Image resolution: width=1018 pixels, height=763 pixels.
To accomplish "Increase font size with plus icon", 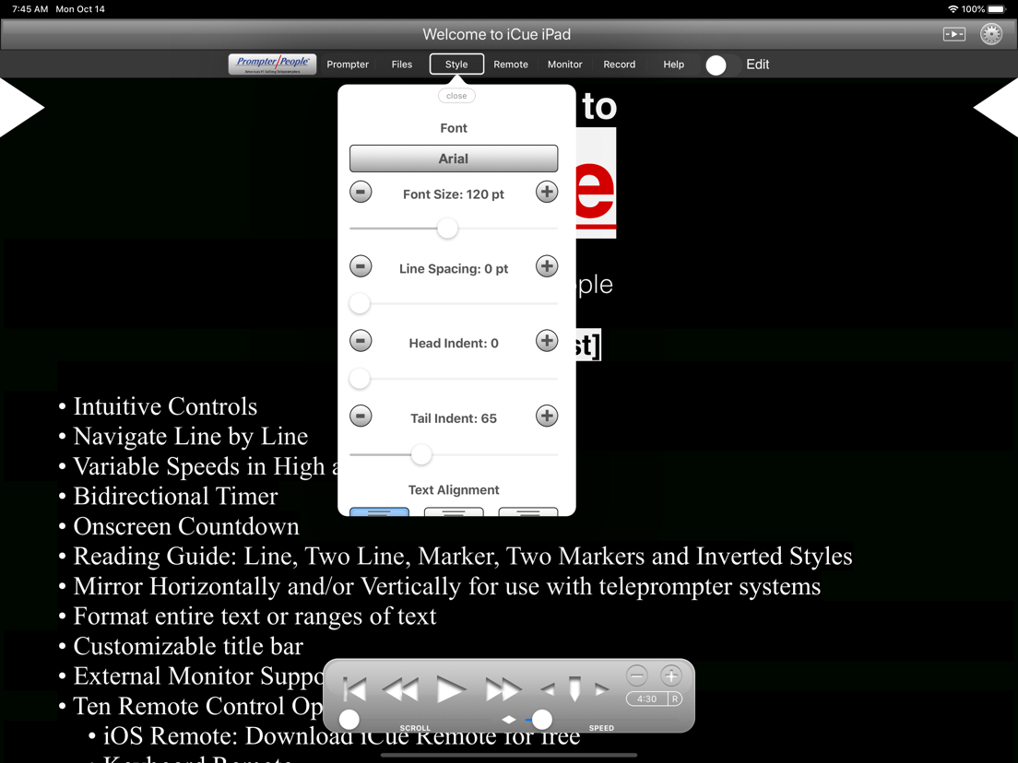I will point(547,192).
